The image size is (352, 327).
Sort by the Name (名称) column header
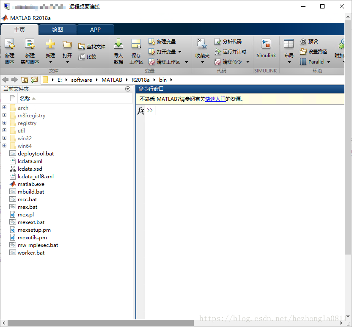coord(25,98)
